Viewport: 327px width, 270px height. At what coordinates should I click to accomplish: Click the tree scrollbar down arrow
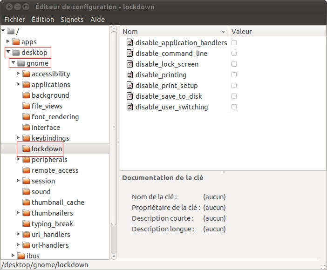point(114,256)
